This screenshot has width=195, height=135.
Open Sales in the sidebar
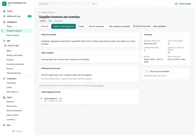[x=9, y=51]
